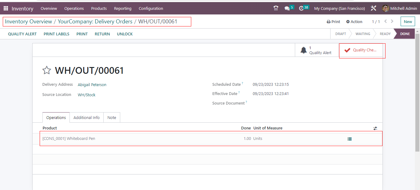420x190 pixels.
Task: Click the UNLOCK button
Action: [x=125, y=34]
